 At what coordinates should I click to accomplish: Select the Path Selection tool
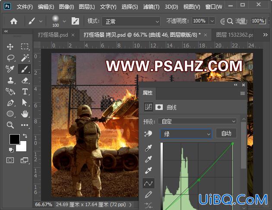(x=25, y=103)
